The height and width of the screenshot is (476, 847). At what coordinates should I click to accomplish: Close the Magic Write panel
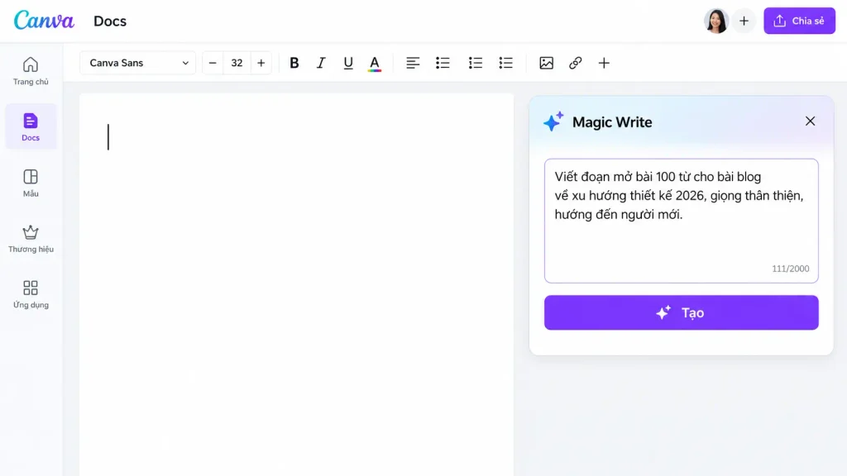coord(810,121)
